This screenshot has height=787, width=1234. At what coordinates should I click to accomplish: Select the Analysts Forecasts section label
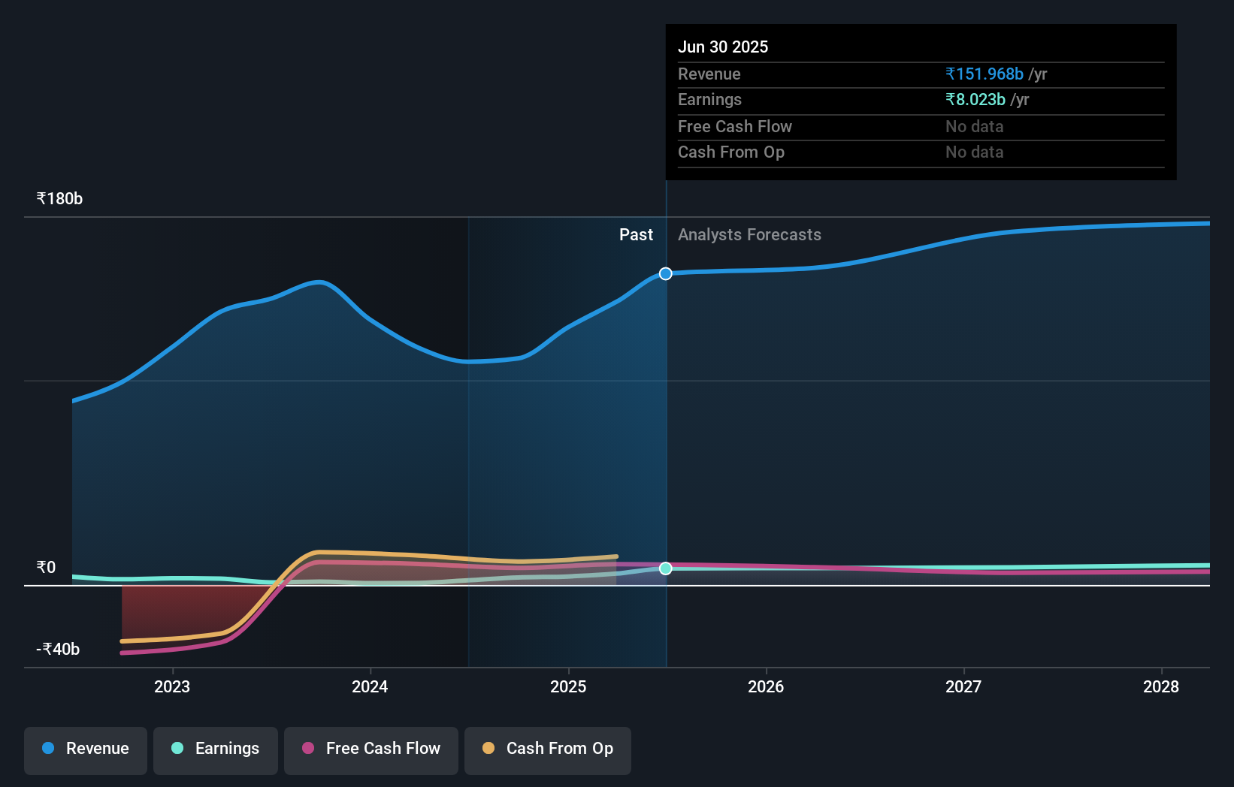pos(749,234)
